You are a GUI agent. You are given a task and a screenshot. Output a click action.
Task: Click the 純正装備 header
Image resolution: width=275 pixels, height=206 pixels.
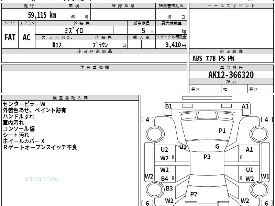click(231, 51)
